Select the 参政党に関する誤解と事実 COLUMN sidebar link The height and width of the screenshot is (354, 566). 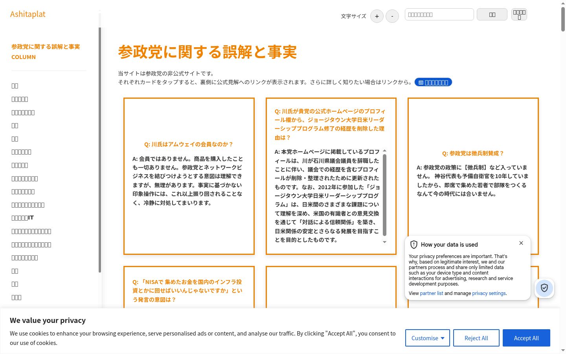(x=46, y=52)
